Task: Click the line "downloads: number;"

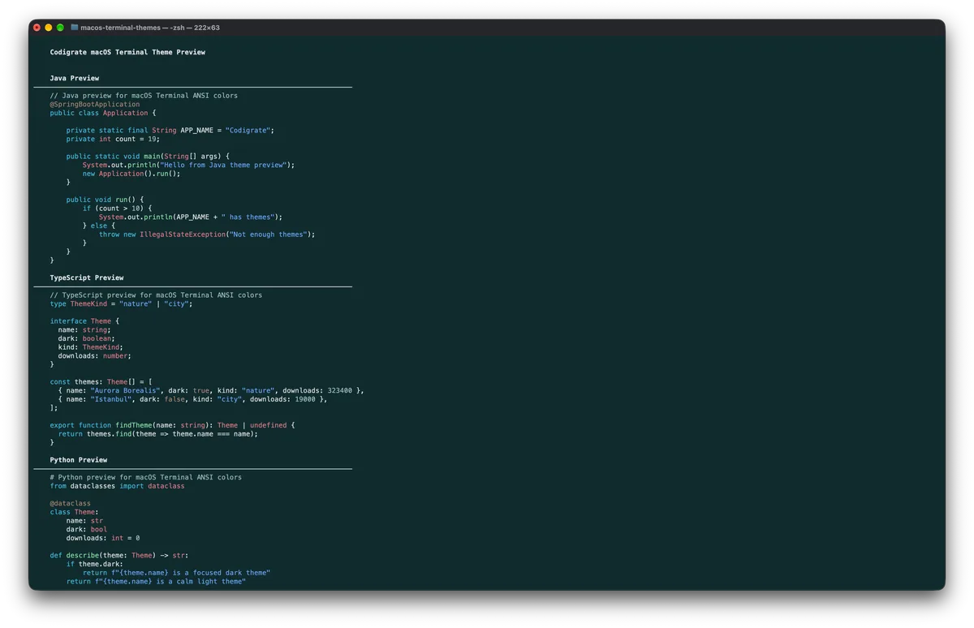Action: point(95,355)
